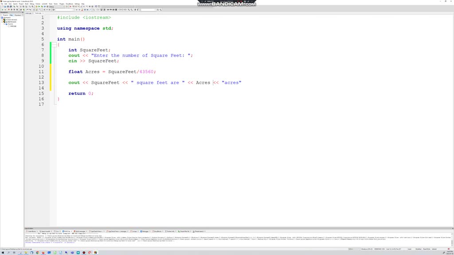Collapse the Workspace tree node

pyautogui.click(x=2, y=18)
